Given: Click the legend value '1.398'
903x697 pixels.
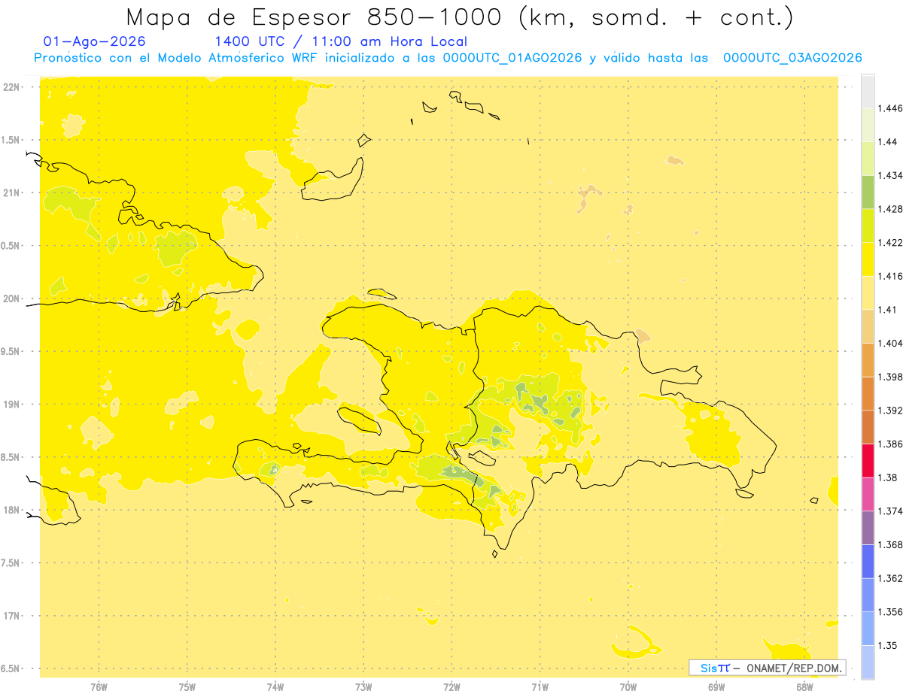Looking at the screenshot, I should 890,377.
